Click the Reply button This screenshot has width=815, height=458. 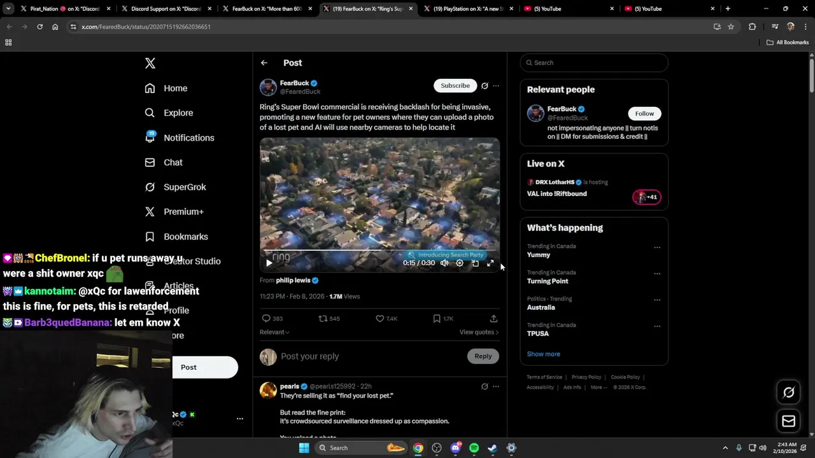(483, 356)
